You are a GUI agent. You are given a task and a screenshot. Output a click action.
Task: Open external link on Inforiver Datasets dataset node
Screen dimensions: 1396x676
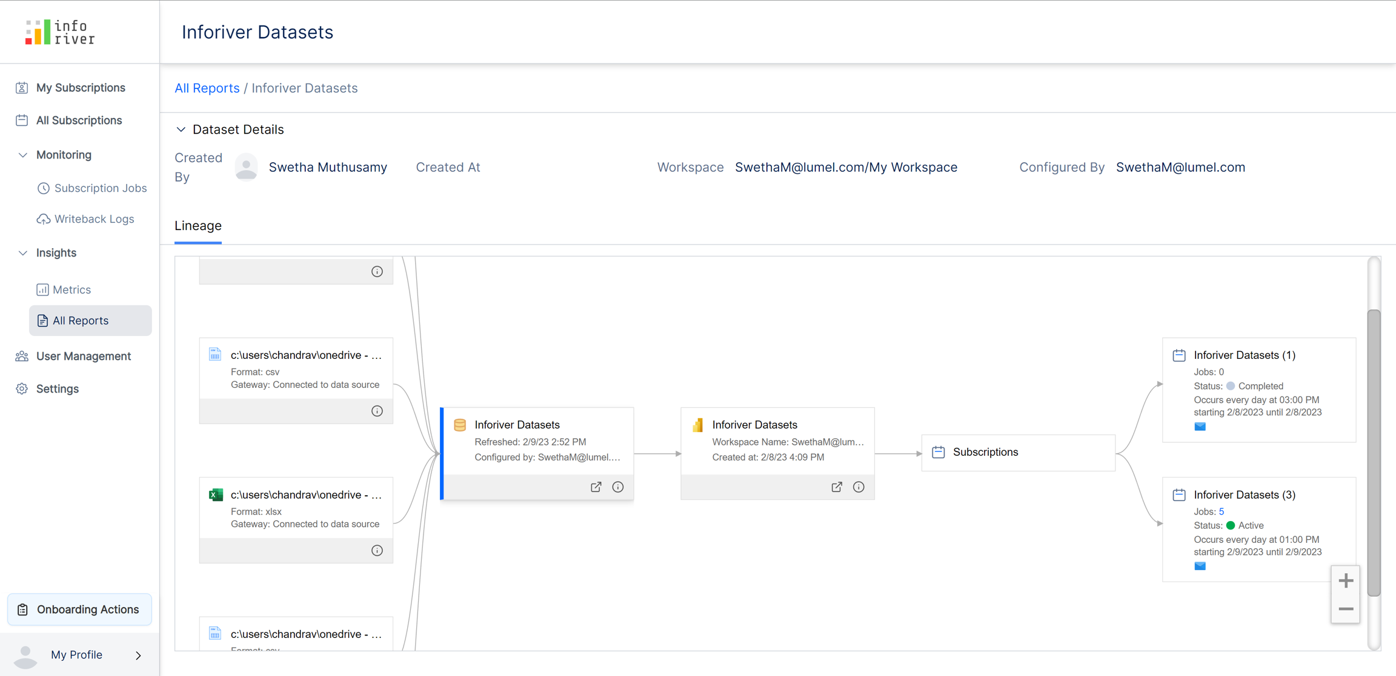[596, 487]
